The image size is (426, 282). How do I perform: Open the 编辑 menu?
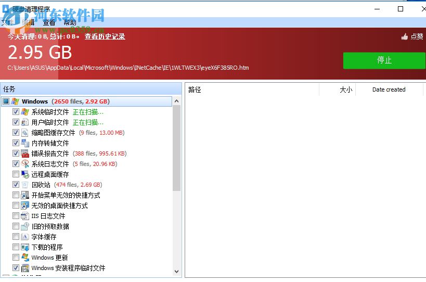click(28, 22)
